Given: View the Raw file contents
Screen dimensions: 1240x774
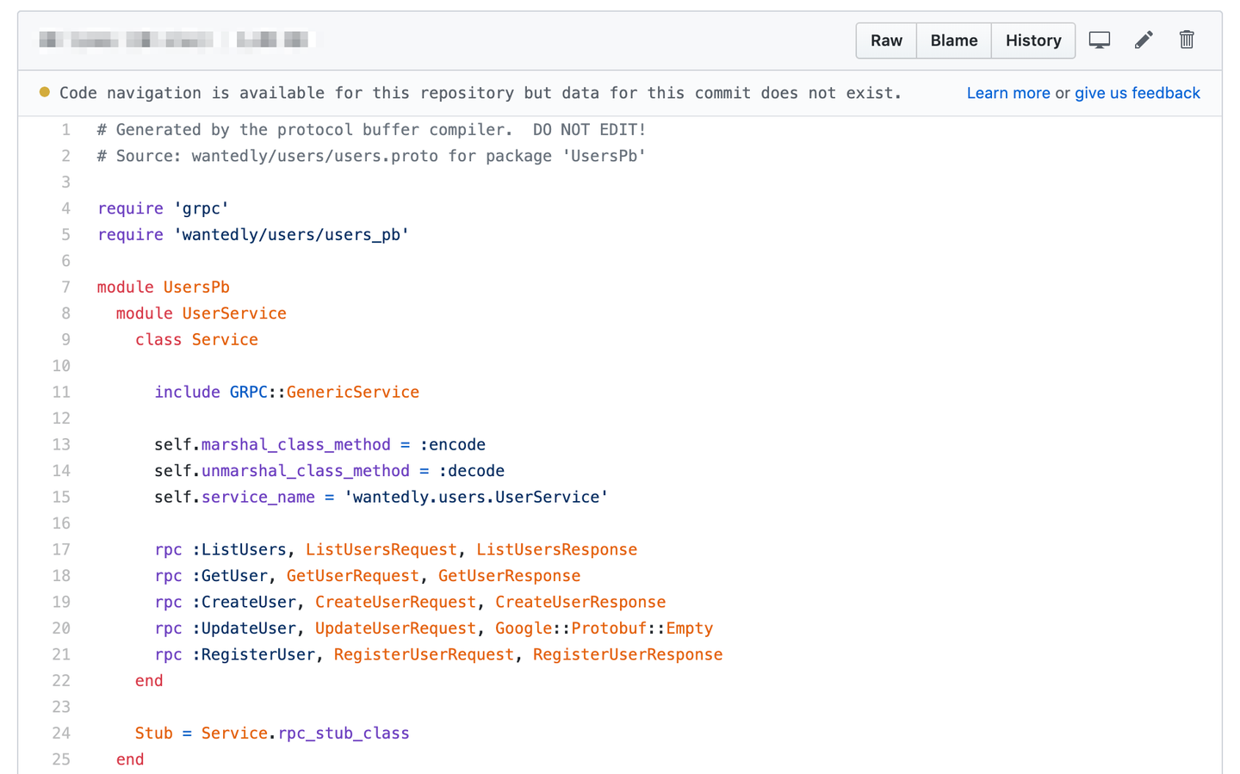Looking at the screenshot, I should point(886,40).
